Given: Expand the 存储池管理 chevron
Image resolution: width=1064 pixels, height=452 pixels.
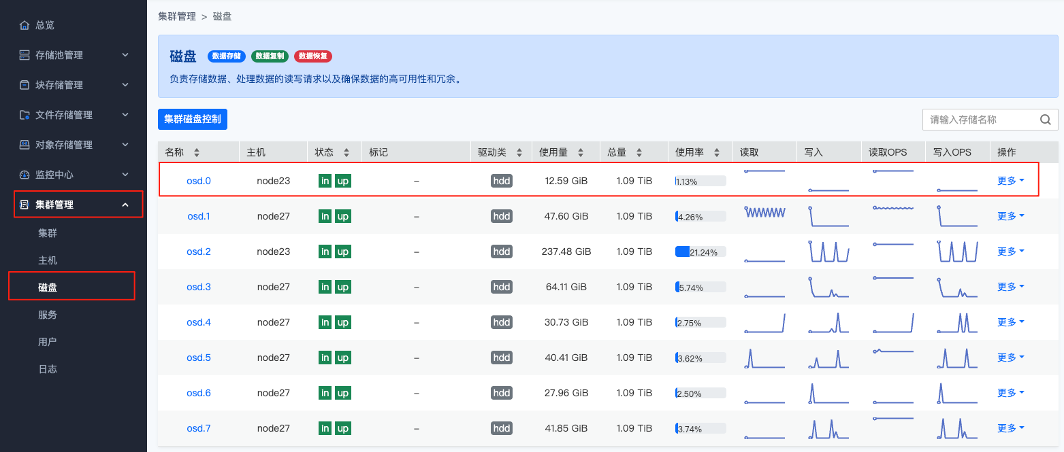Looking at the screenshot, I should point(125,55).
